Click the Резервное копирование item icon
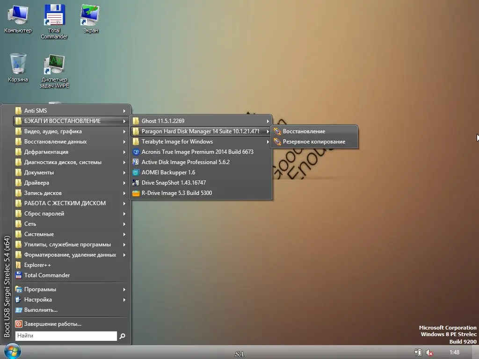Viewport: 479px width, 359px height. tap(277, 142)
